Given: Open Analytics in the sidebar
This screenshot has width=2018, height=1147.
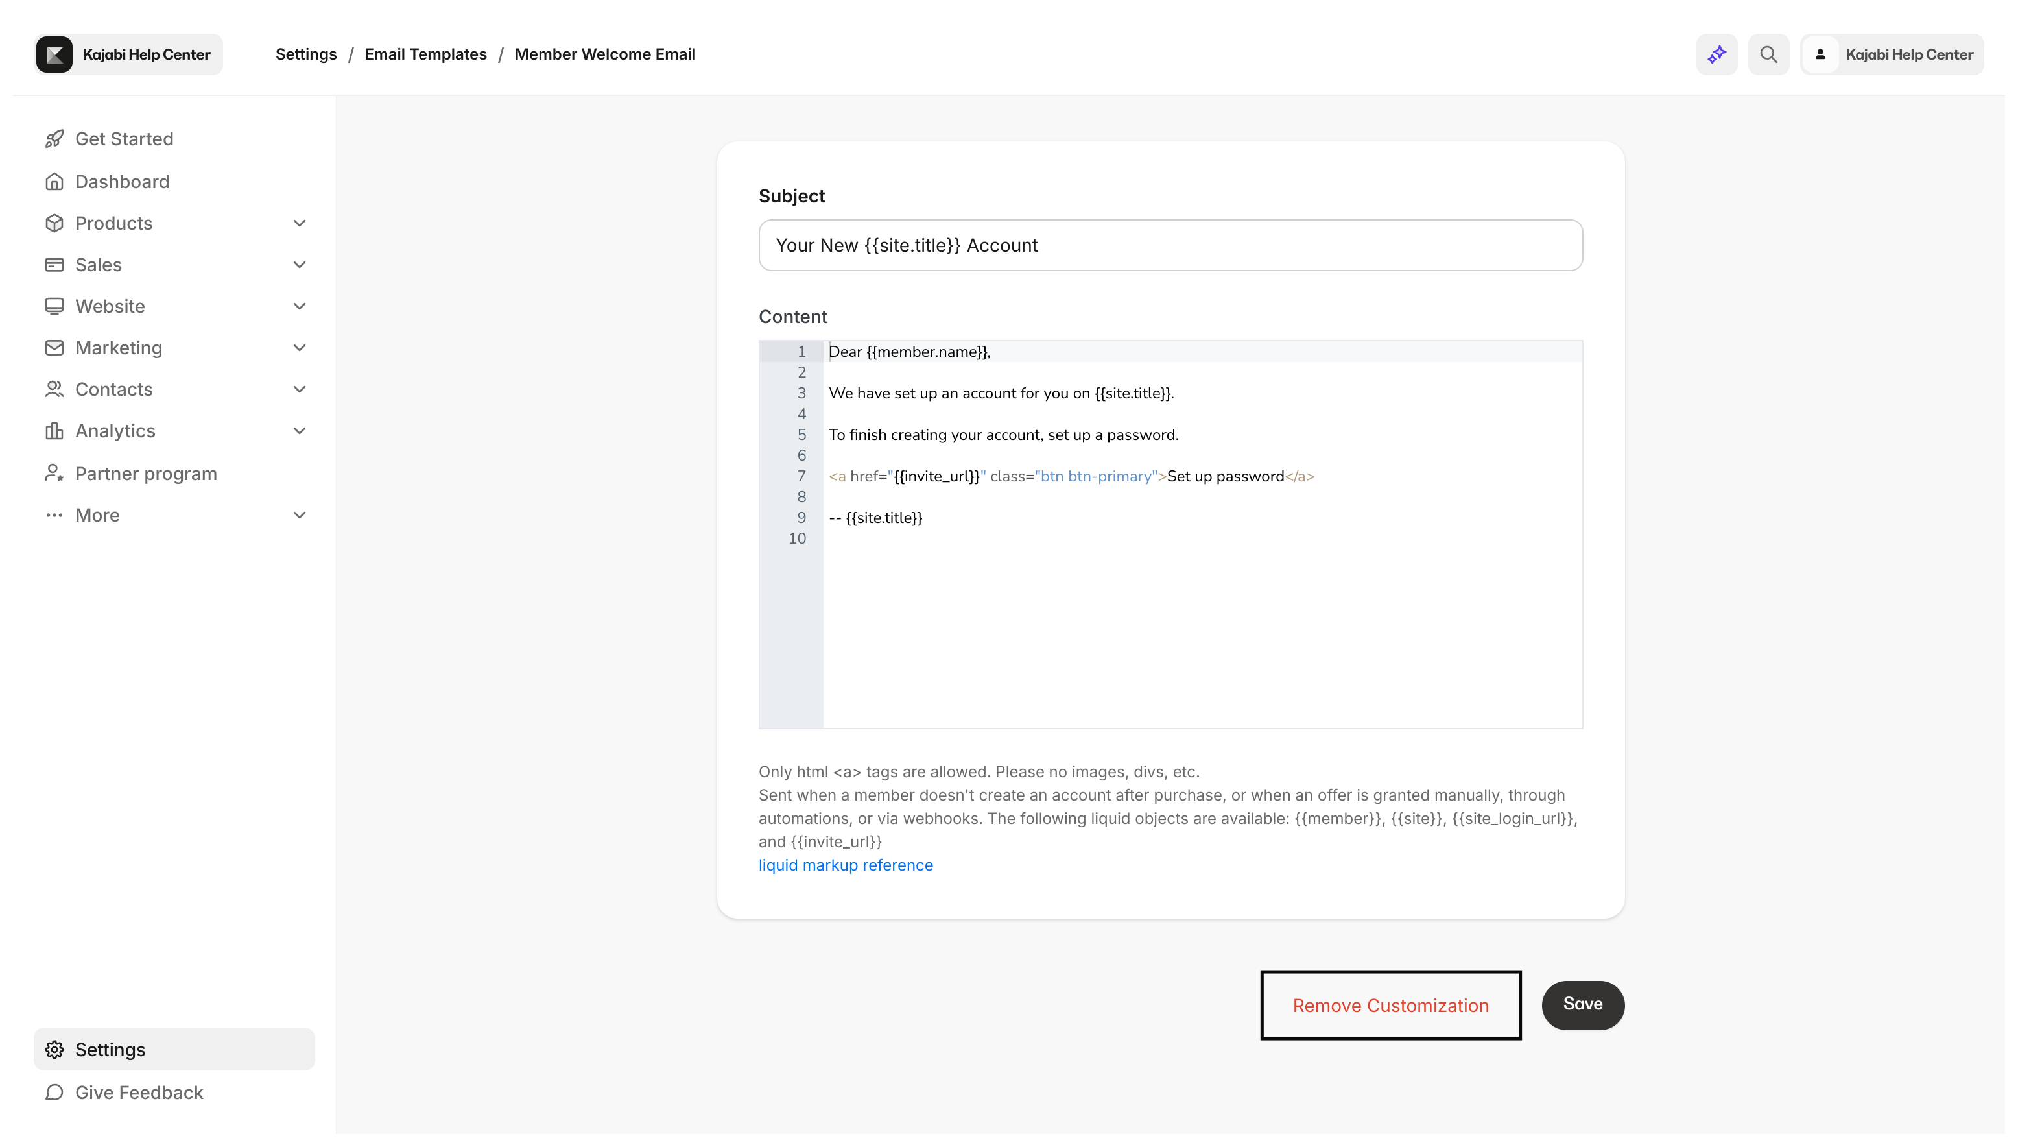Looking at the screenshot, I should pos(115,431).
